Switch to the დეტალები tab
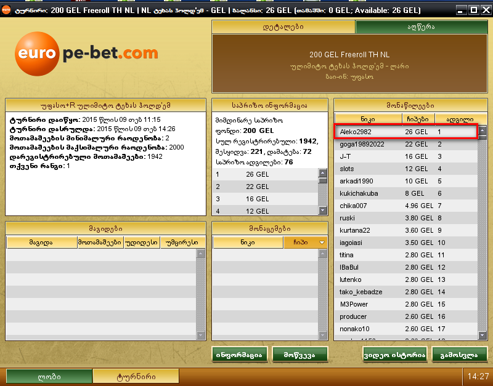The image size is (493, 386). (283, 27)
